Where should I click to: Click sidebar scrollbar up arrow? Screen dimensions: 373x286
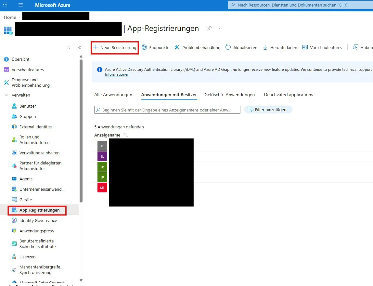click(81, 57)
